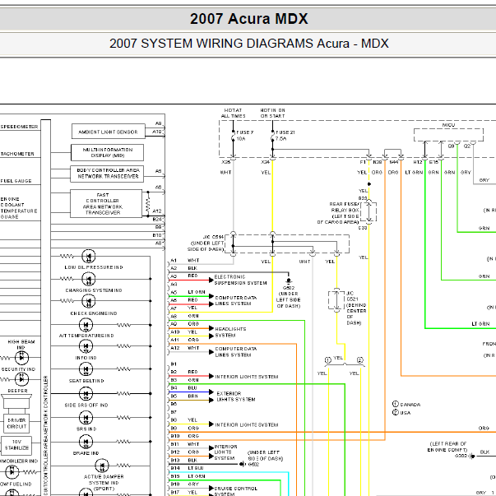Click the J/C C521 junction label

coord(356,308)
